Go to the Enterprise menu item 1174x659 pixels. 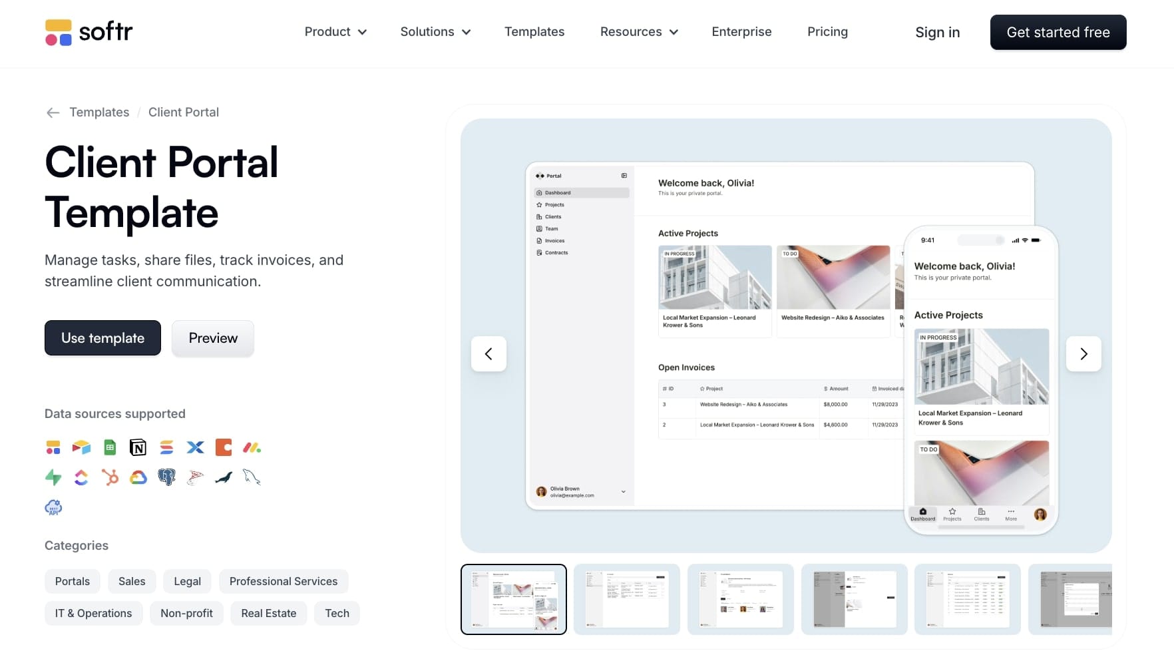741,31
